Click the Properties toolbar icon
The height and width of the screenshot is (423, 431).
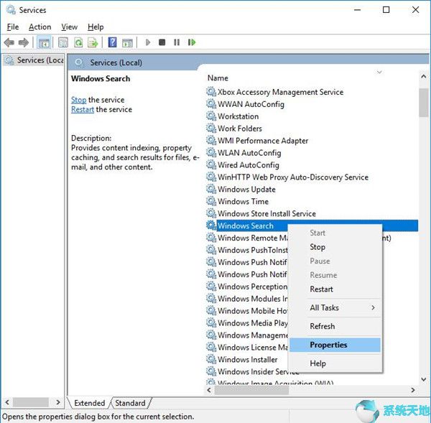point(63,42)
